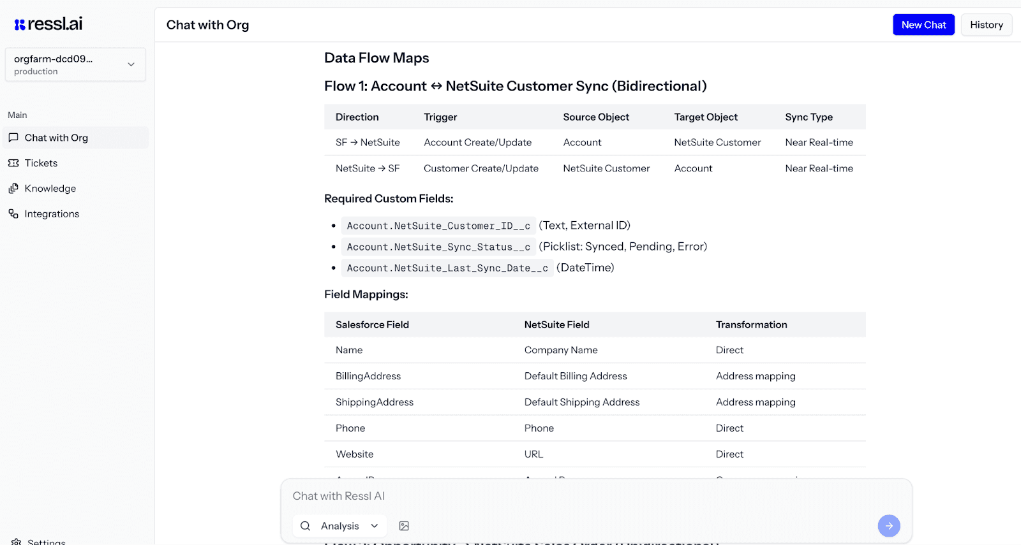Click the NetSuite Field column header
The height and width of the screenshot is (545, 1021).
[x=556, y=324]
